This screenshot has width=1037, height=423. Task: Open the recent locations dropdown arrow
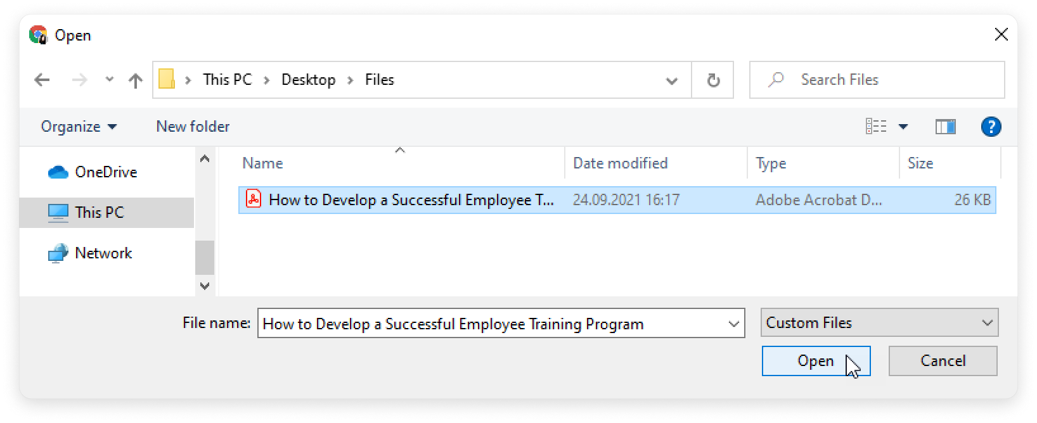(x=110, y=80)
